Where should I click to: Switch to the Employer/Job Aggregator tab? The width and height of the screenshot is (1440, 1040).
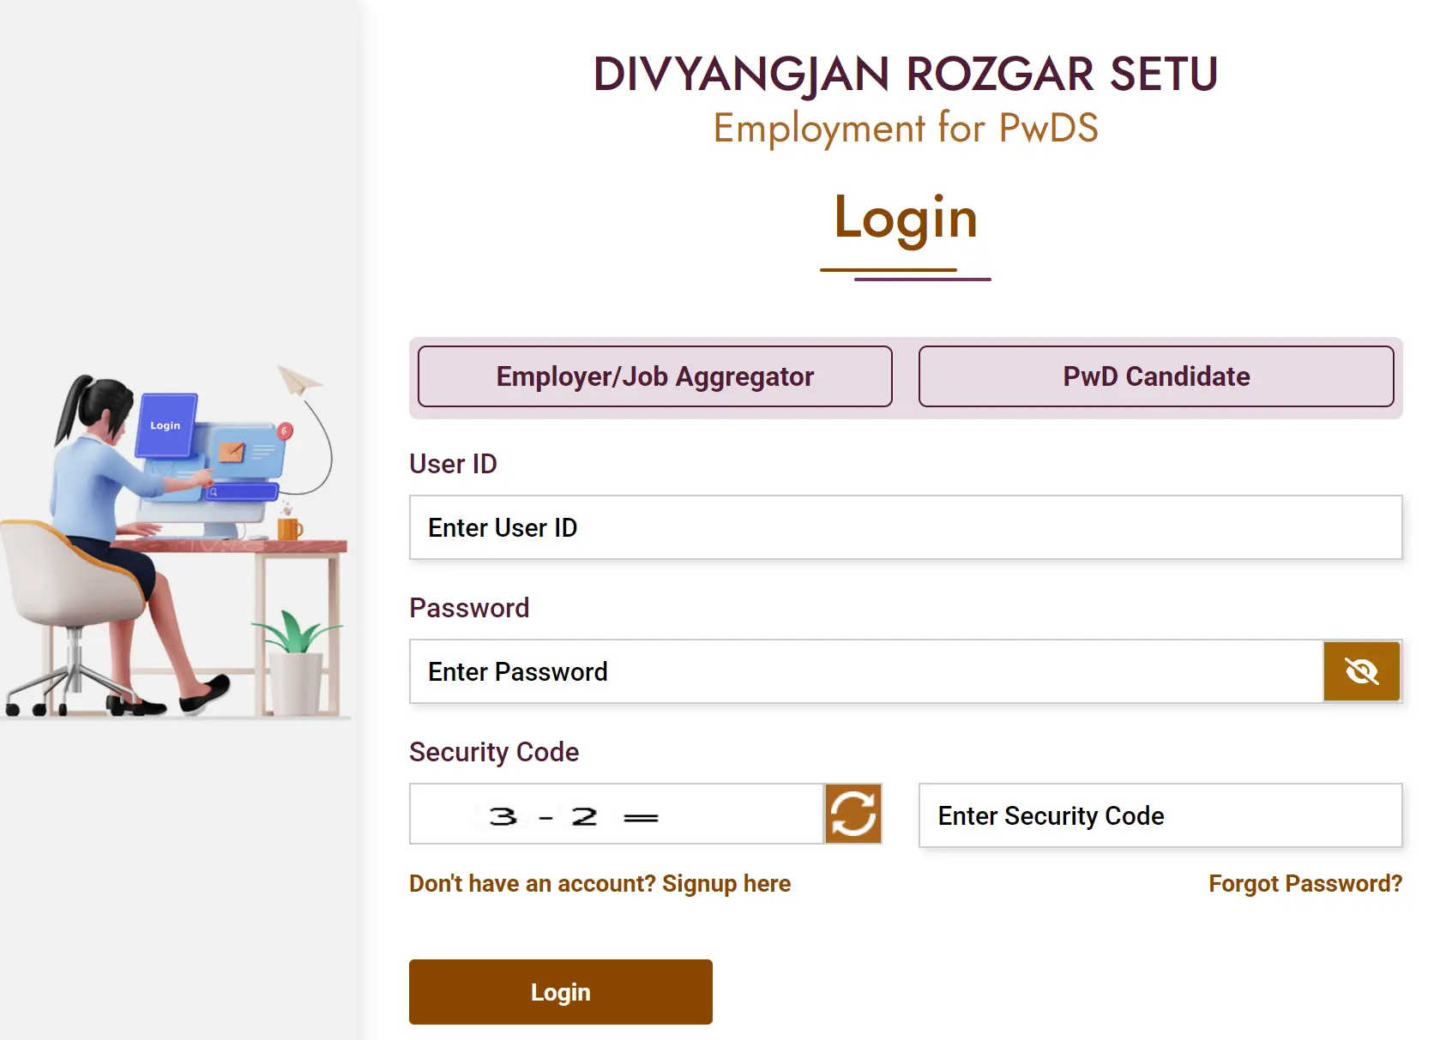[654, 376]
